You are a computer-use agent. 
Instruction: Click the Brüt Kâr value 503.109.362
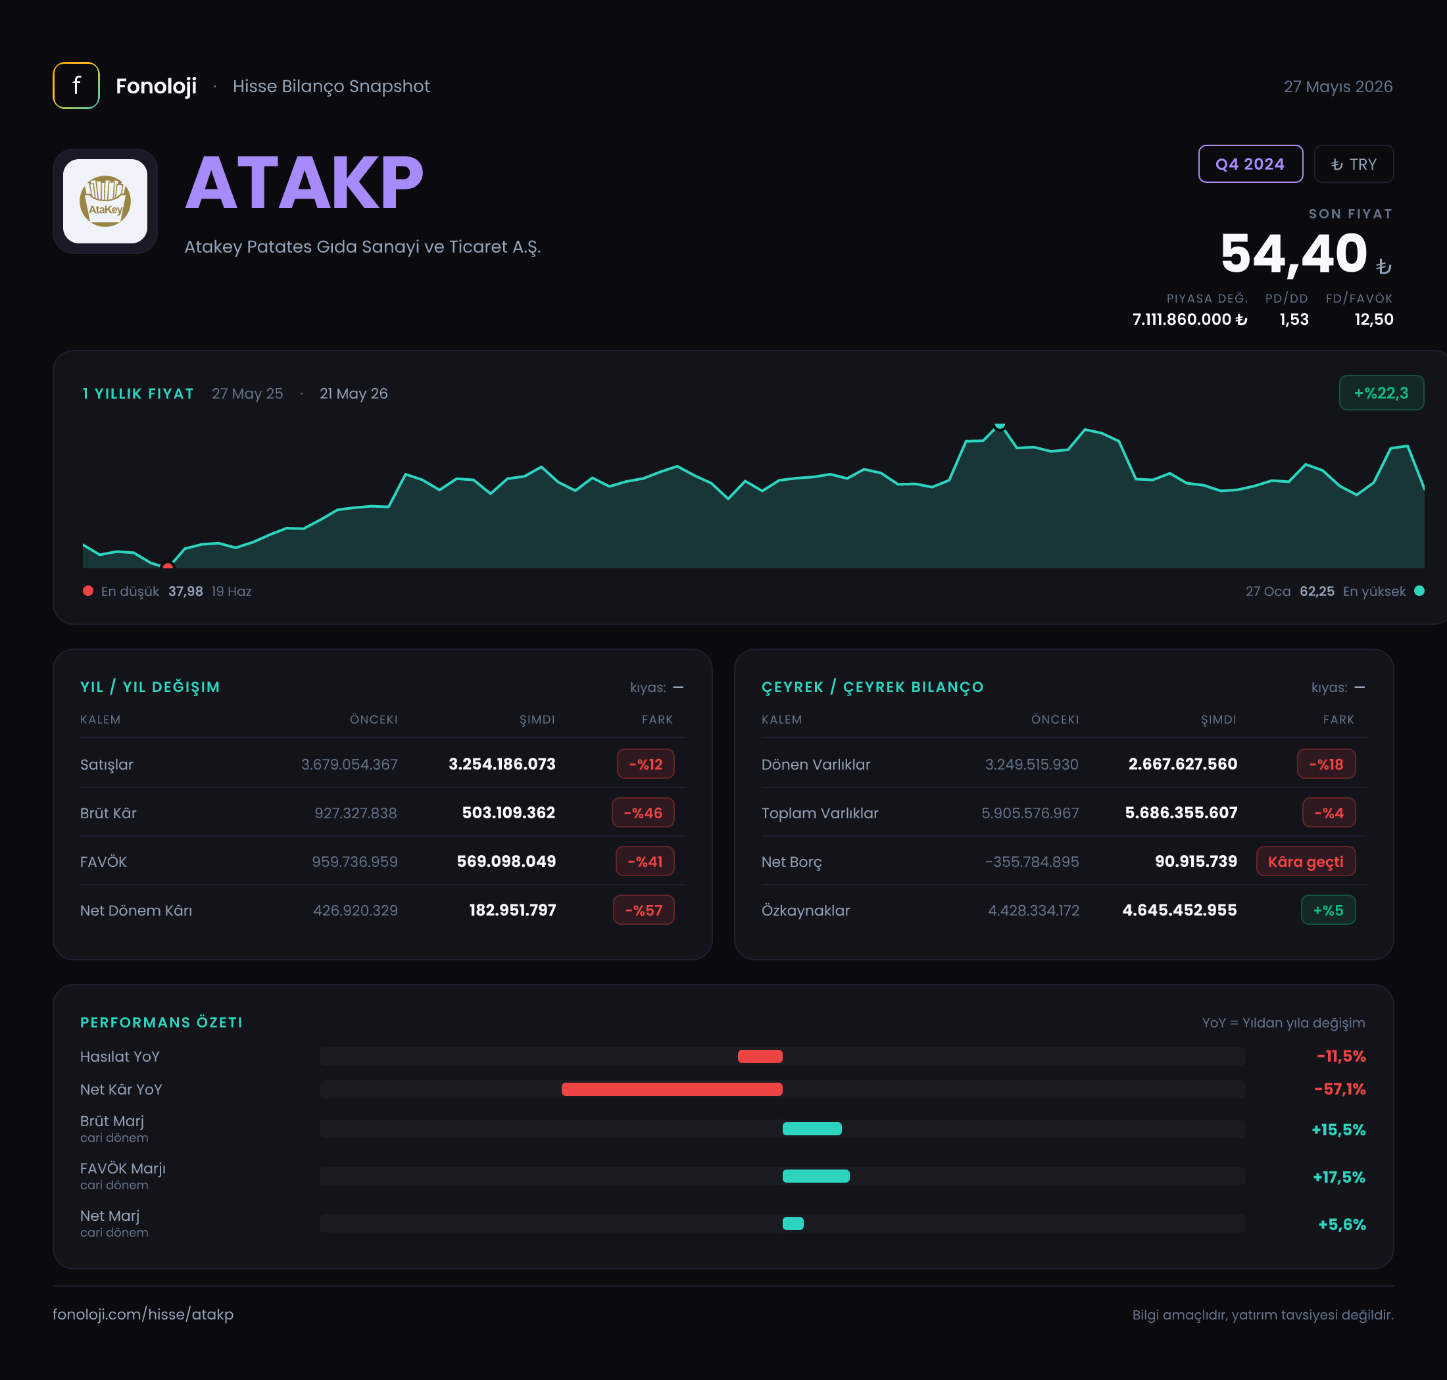[x=508, y=812]
